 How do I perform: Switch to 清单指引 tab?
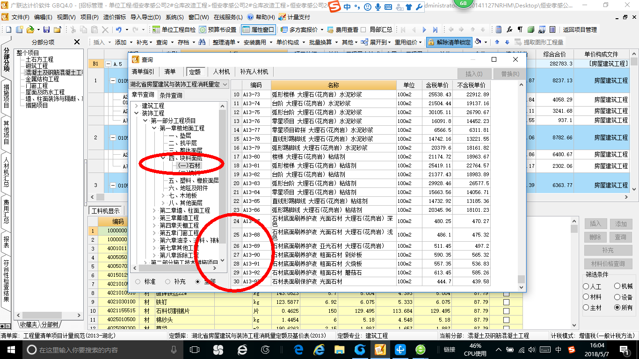(x=143, y=72)
